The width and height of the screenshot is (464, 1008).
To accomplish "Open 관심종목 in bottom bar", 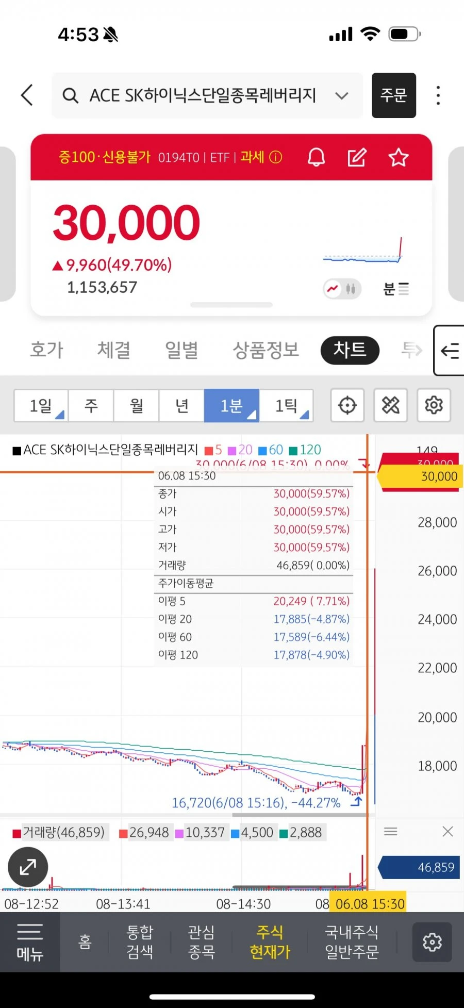I will [202, 942].
